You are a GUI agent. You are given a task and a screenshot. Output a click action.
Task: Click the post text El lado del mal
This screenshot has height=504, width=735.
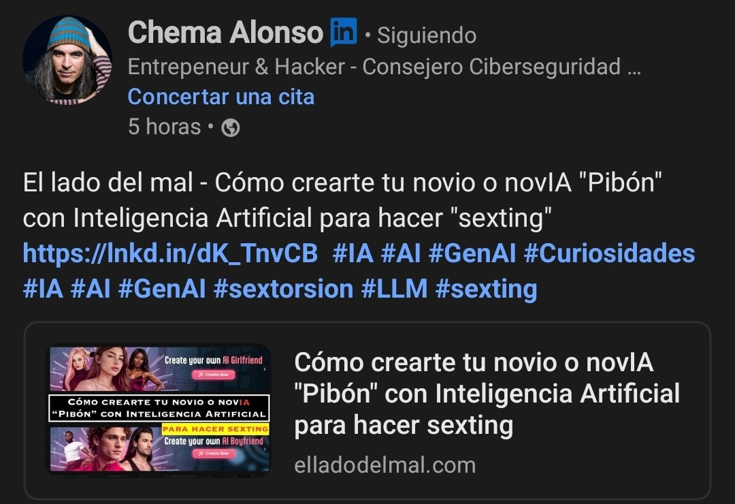tap(108, 183)
